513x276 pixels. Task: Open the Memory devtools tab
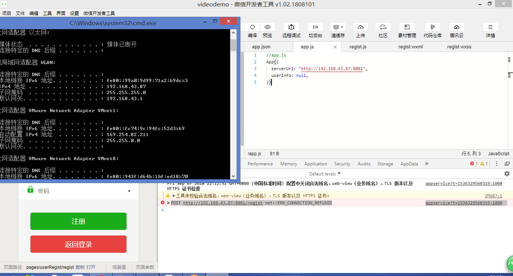point(288,164)
